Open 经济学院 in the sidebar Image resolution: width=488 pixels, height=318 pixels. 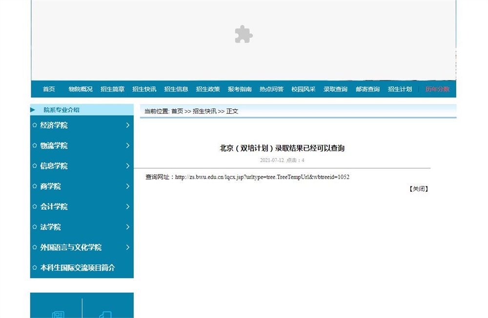54,125
